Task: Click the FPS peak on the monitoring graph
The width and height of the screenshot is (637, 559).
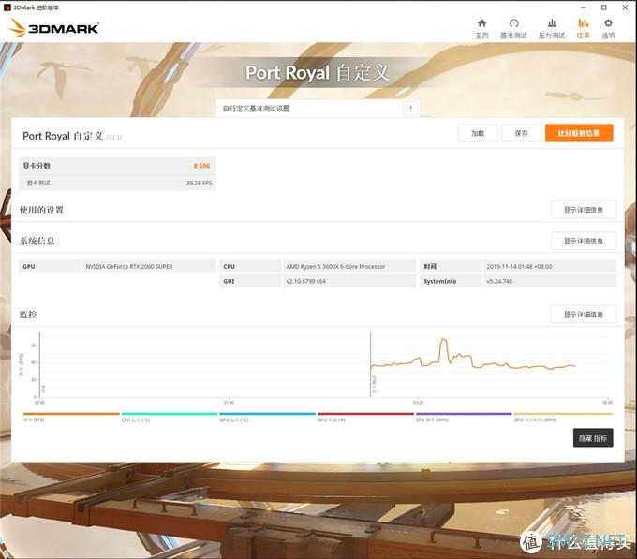Action: click(444, 339)
